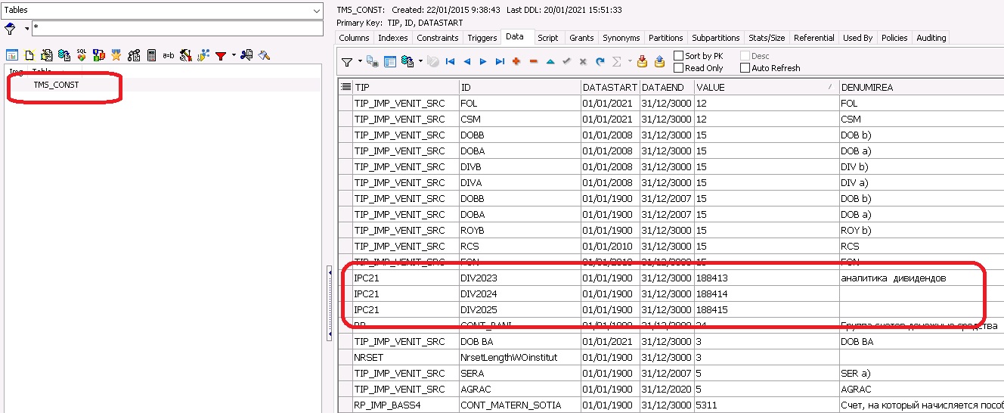Click the grid row selector icon left of TIP
The width and height of the screenshot is (1004, 413).
(x=346, y=87)
